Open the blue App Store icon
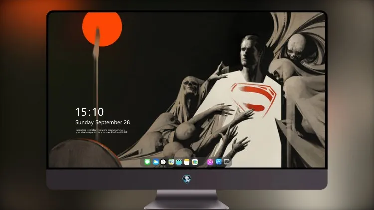Viewport: 374px width, 210px height. point(219,162)
